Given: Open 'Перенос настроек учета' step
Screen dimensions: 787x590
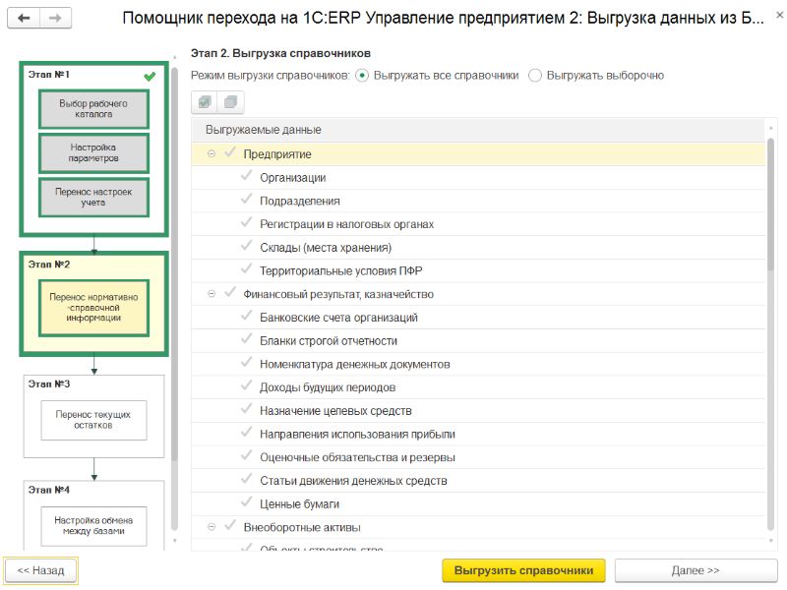Looking at the screenshot, I should pyautogui.click(x=93, y=197).
